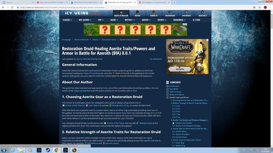Click circle icon beside Azerite Traits and Armor
The height and width of the screenshot is (153, 273).
pos(167,97)
